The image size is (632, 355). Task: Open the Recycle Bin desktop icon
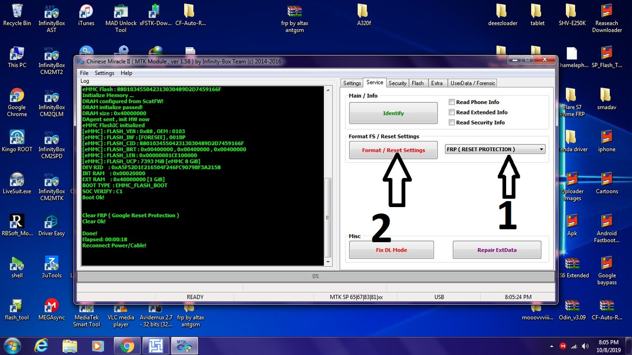coord(17,15)
